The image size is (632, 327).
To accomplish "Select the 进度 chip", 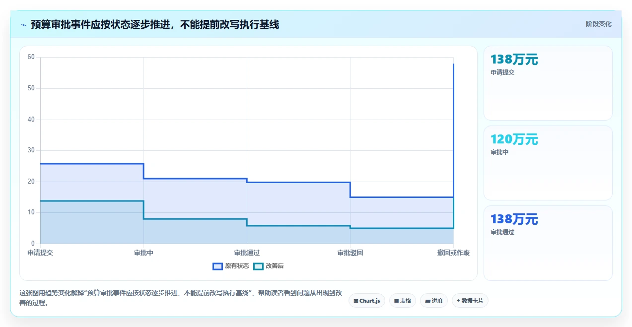I will click(x=434, y=301).
